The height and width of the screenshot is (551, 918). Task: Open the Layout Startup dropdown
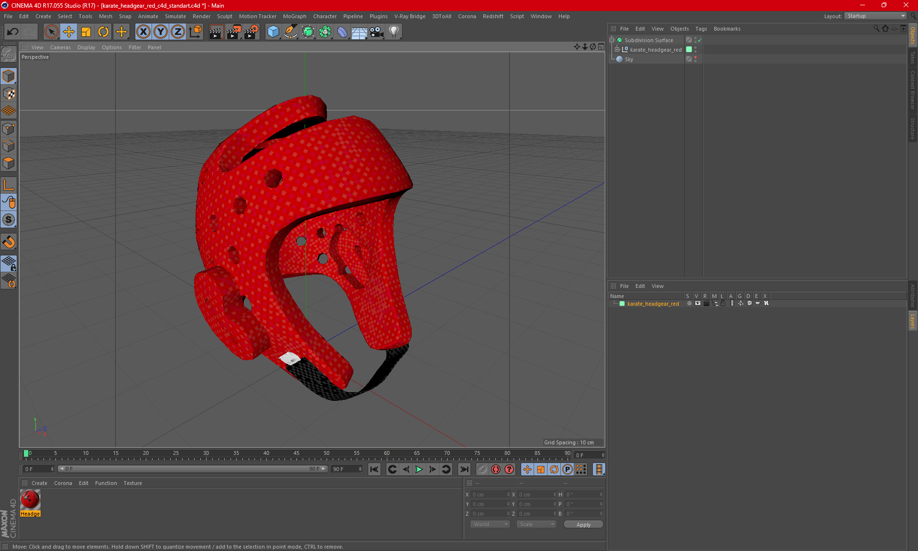tap(875, 16)
